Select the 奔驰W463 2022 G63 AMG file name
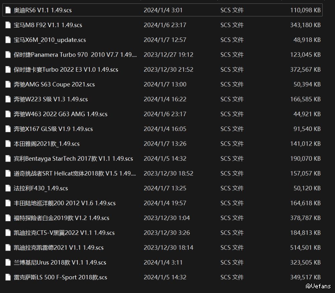 tap(61, 114)
